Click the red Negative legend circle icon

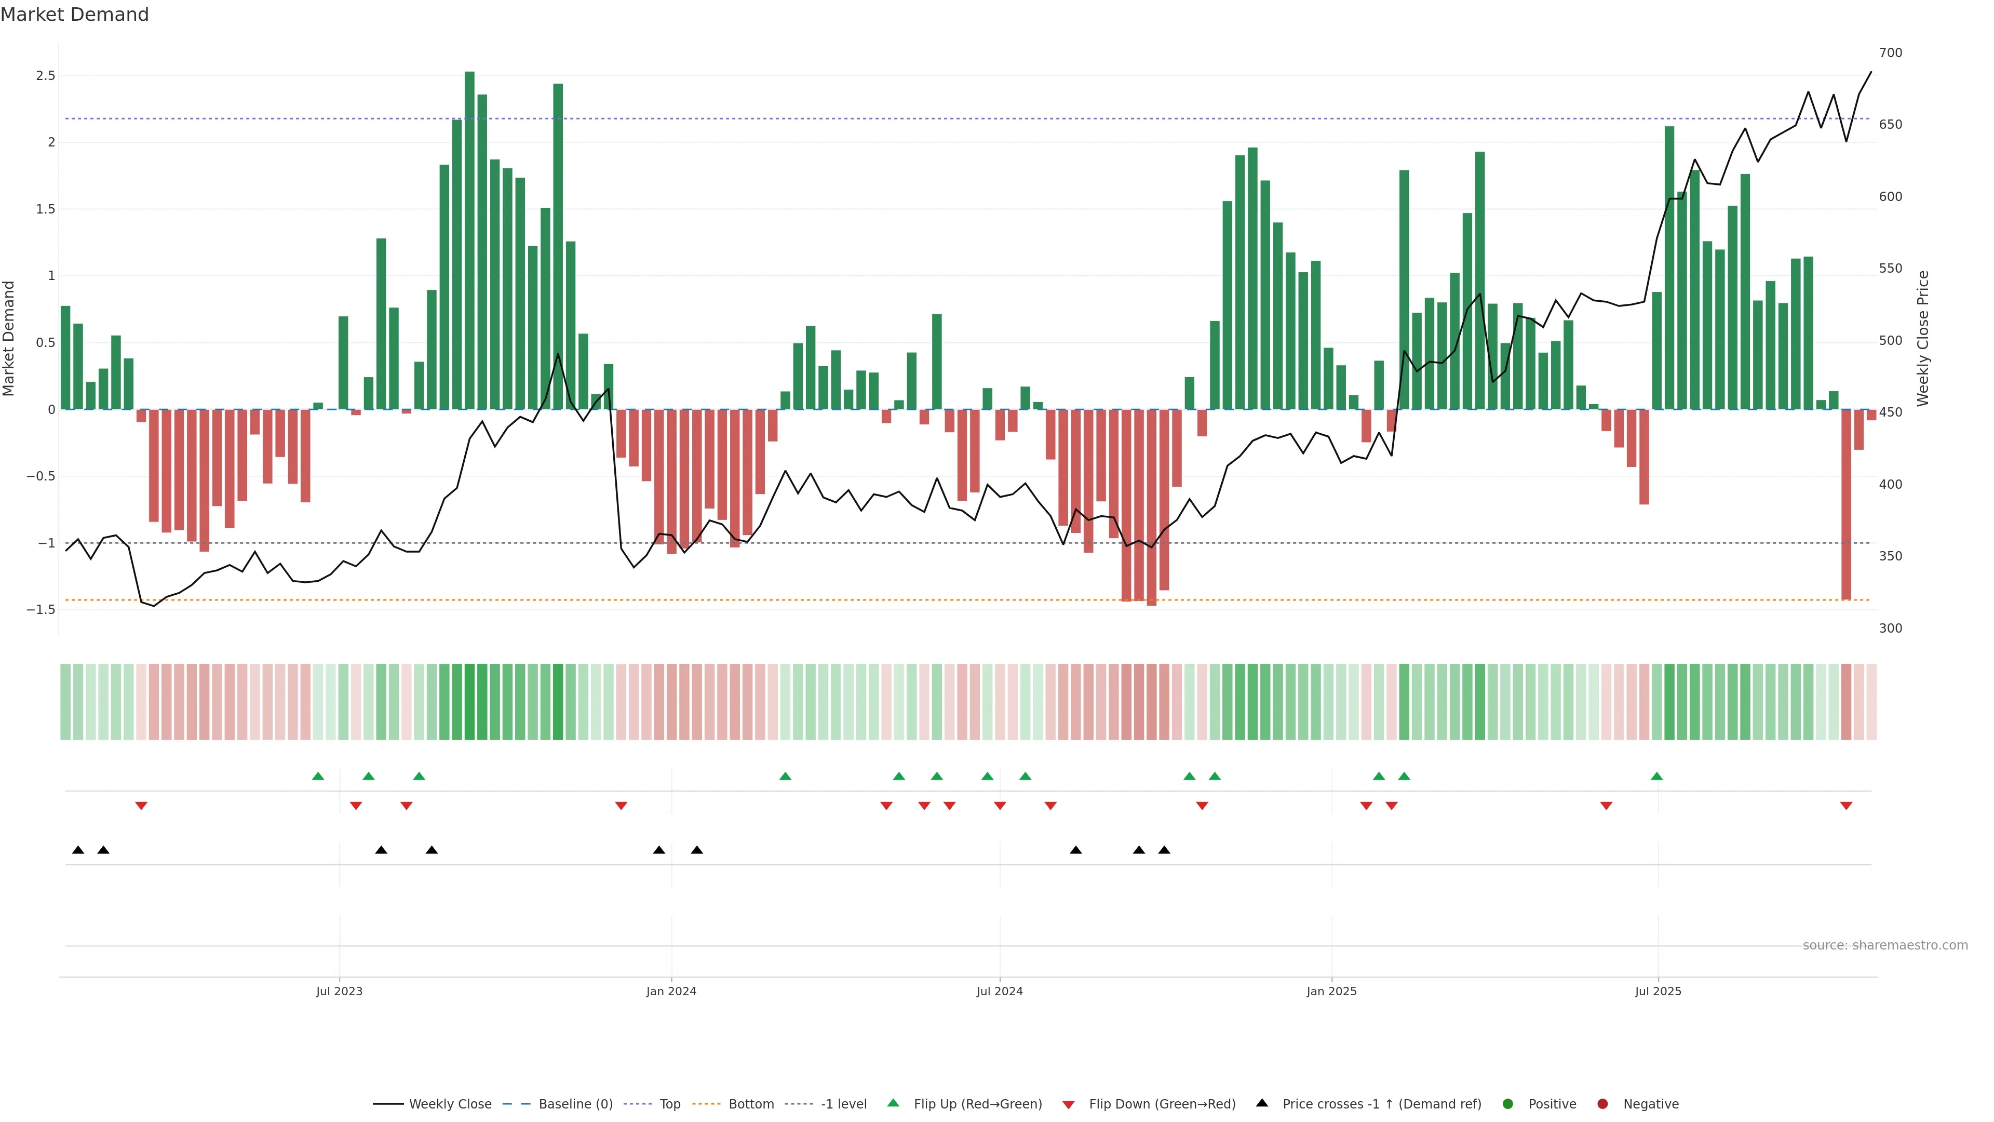click(x=1602, y=1104)
